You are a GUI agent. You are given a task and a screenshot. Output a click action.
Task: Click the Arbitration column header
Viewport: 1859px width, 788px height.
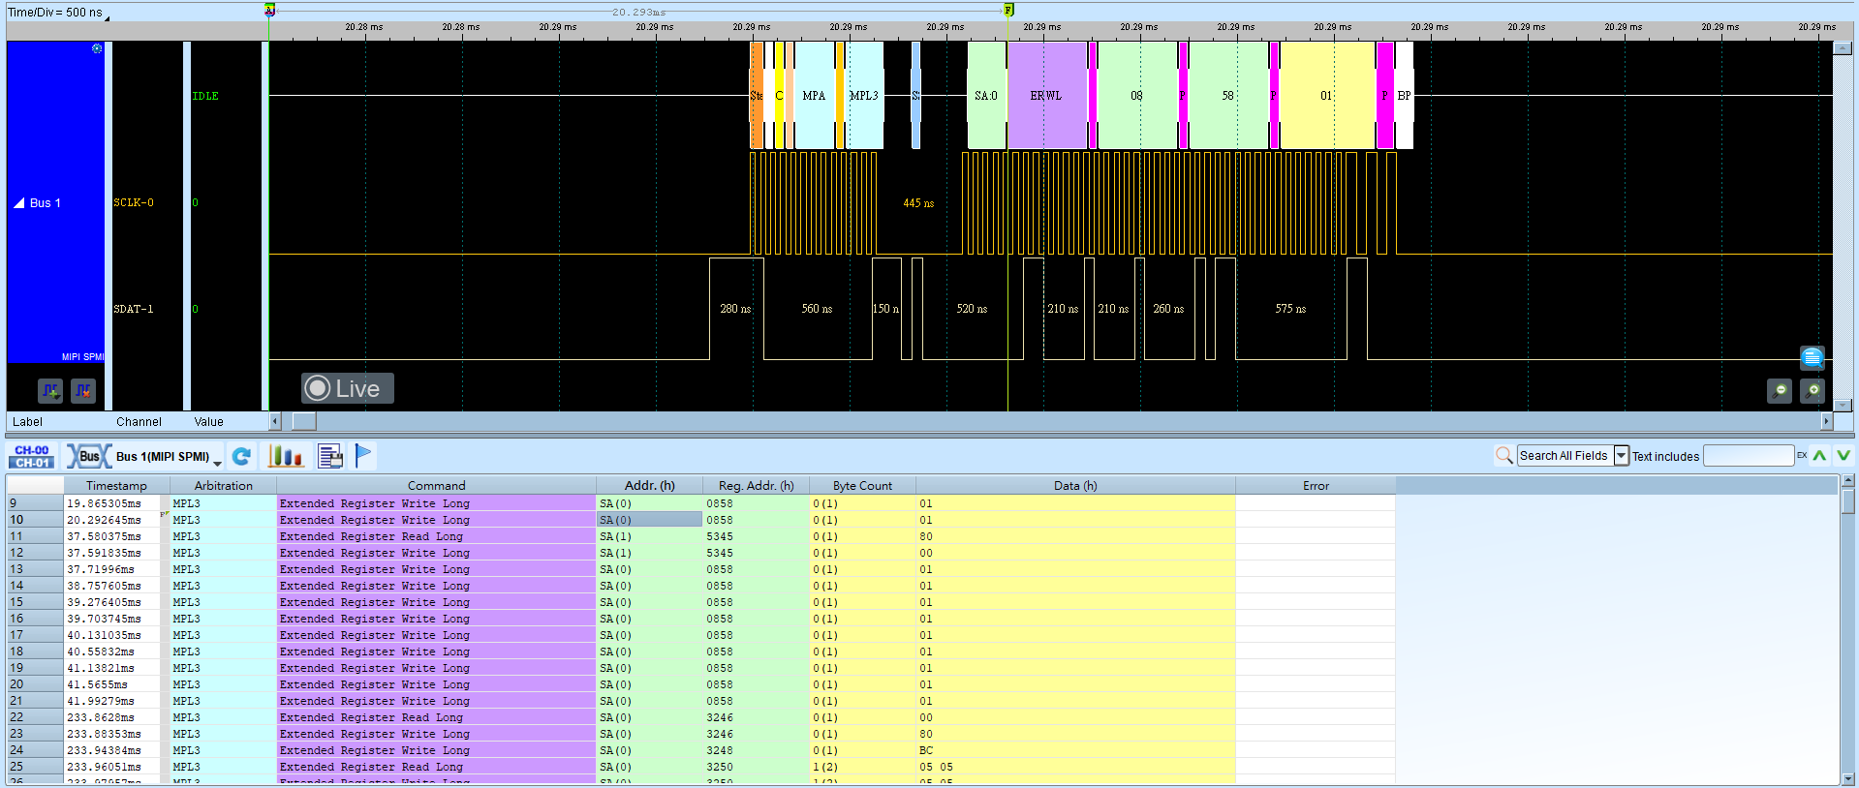pyautogui.click(x=223, y=486)
